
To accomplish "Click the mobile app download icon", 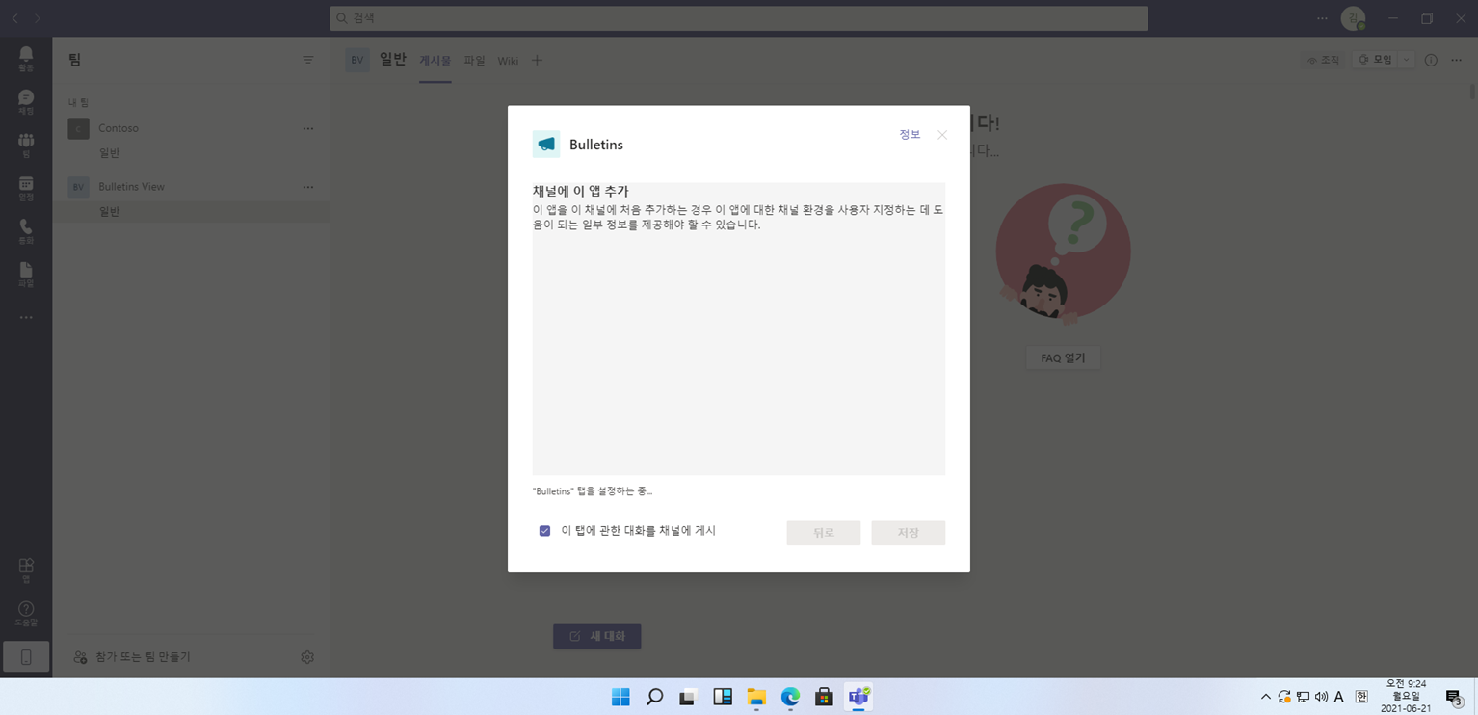I will click(x=26, y=657).
